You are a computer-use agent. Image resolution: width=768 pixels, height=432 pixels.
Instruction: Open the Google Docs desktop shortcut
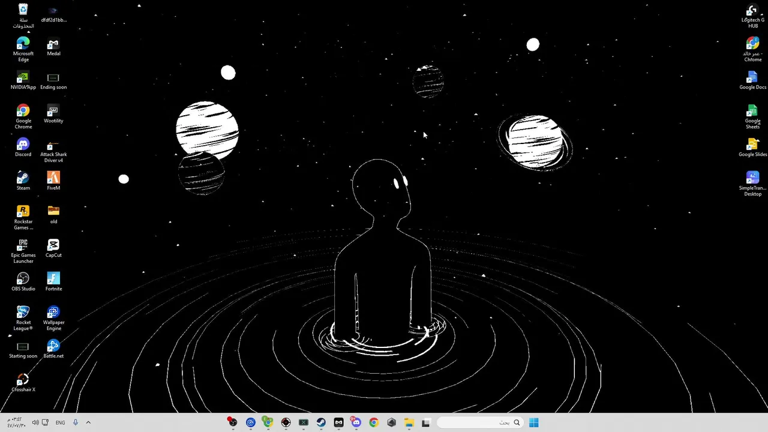click(x=752, y=81)
